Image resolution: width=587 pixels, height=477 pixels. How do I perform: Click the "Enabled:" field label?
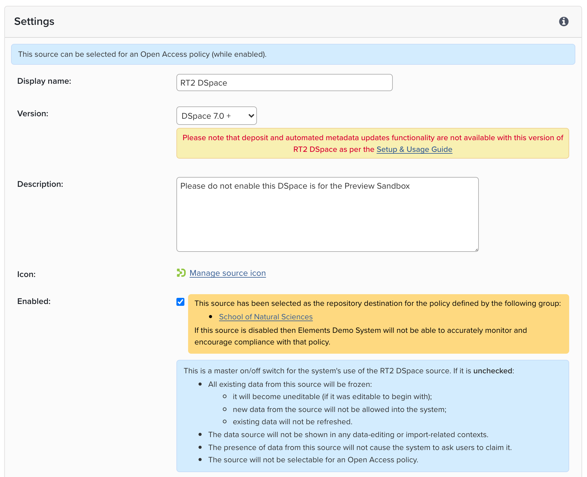pyautogui.click(x=34, y=301)
